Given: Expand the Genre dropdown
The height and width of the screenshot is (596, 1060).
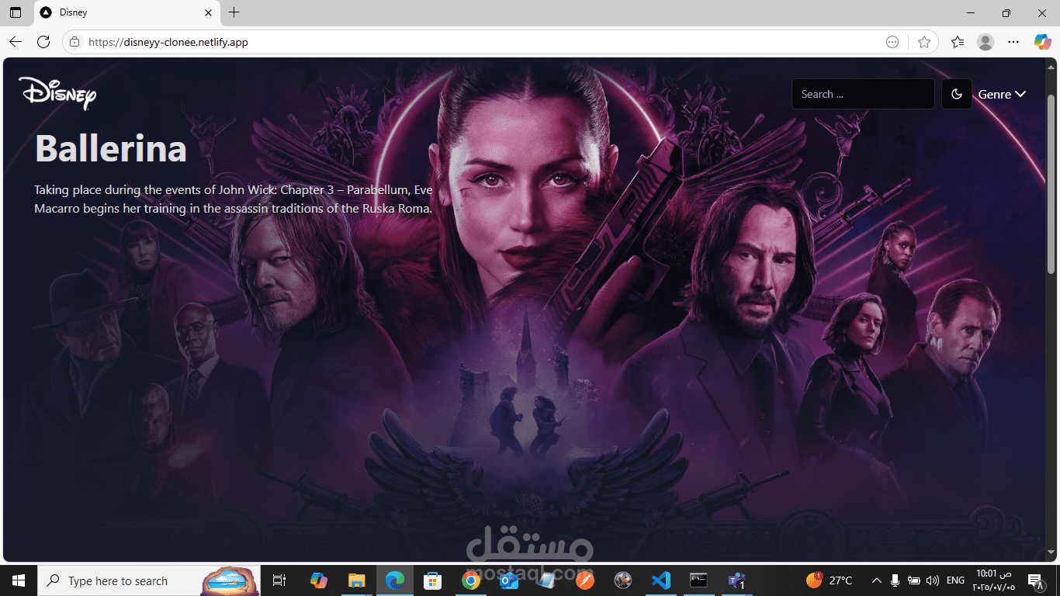Looking at the screenshot, I should pyautogui.click(x=1002, y=94).
